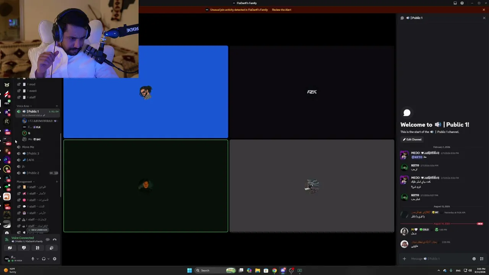
Task: Open the activities launcher icon
Action: [x=37, y=248]
